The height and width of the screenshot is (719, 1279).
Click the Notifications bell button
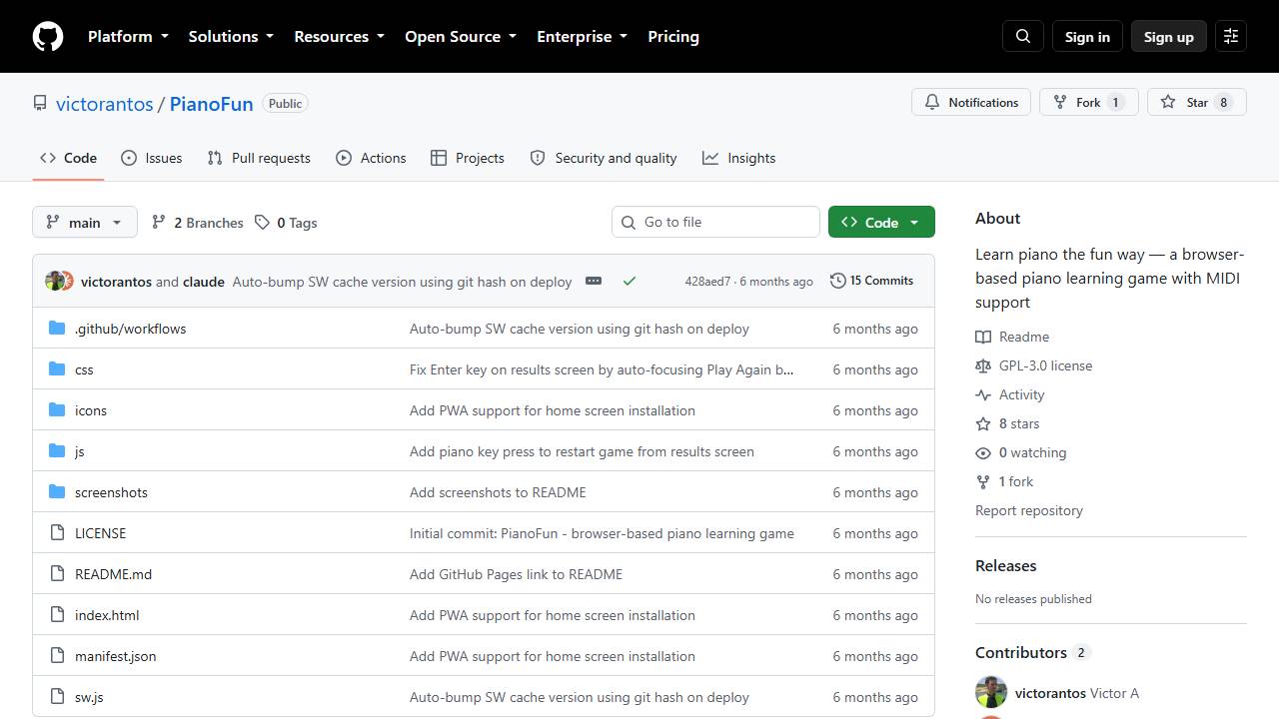click(971, 102)
